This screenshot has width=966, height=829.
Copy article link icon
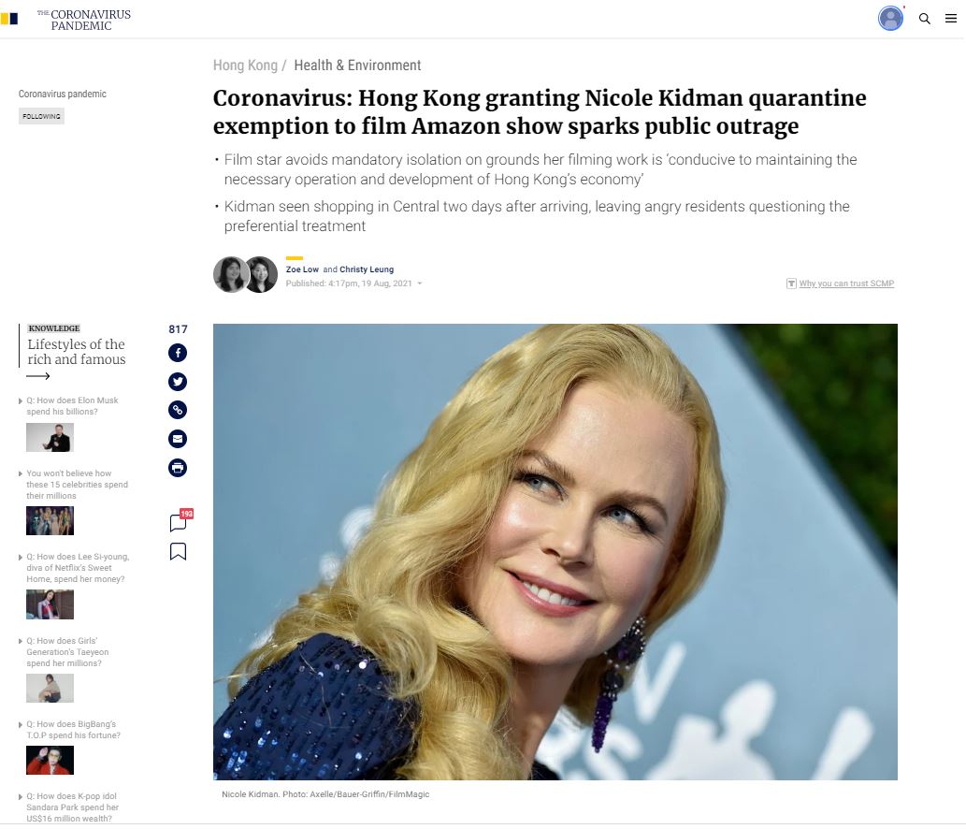pyautogui.click(x=178, y=410)
